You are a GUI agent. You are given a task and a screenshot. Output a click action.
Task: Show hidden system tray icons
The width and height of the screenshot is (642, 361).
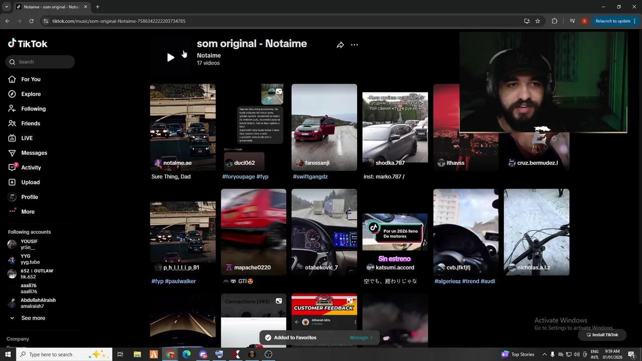(544, 354)
